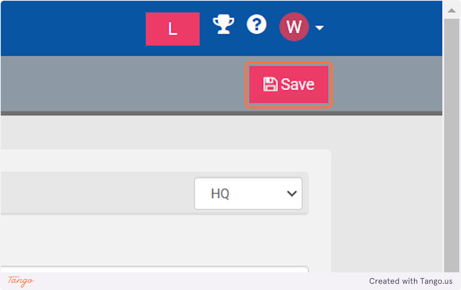Click the HQ text inside the select box
Image resolution: width=461 pixels, height=290 pixels.
(x=220, y=194)
